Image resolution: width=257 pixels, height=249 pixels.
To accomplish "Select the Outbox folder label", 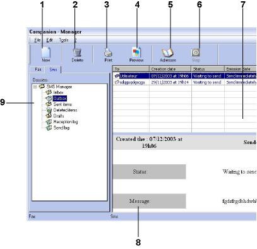I will coord(60,99).
